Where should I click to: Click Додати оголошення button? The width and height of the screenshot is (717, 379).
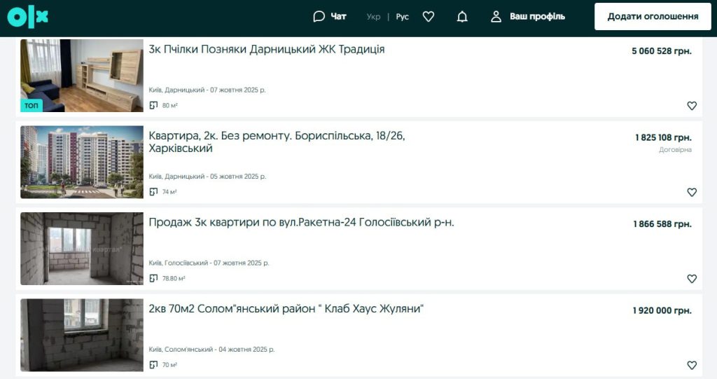pos(653,17)
